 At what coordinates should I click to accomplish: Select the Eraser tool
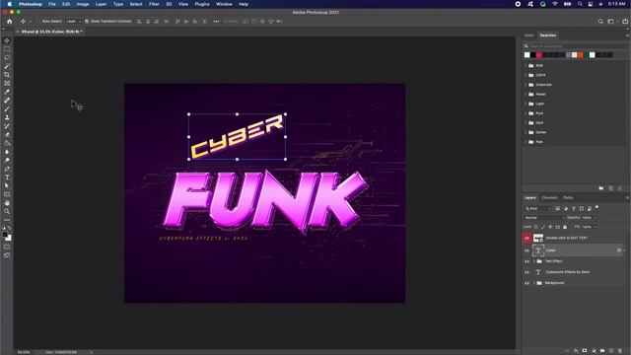click(7, 135)
